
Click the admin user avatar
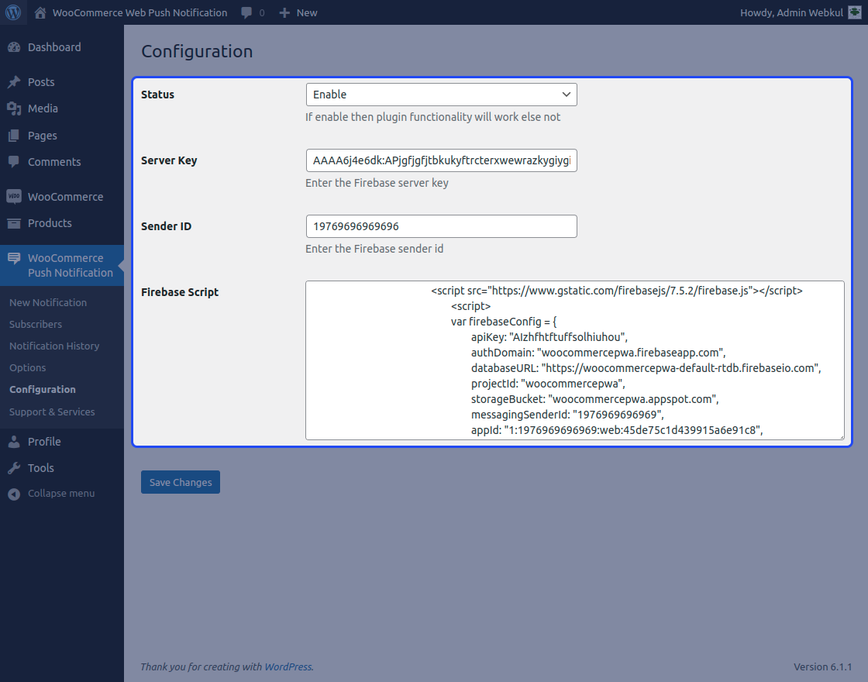(x=855, y=12)
